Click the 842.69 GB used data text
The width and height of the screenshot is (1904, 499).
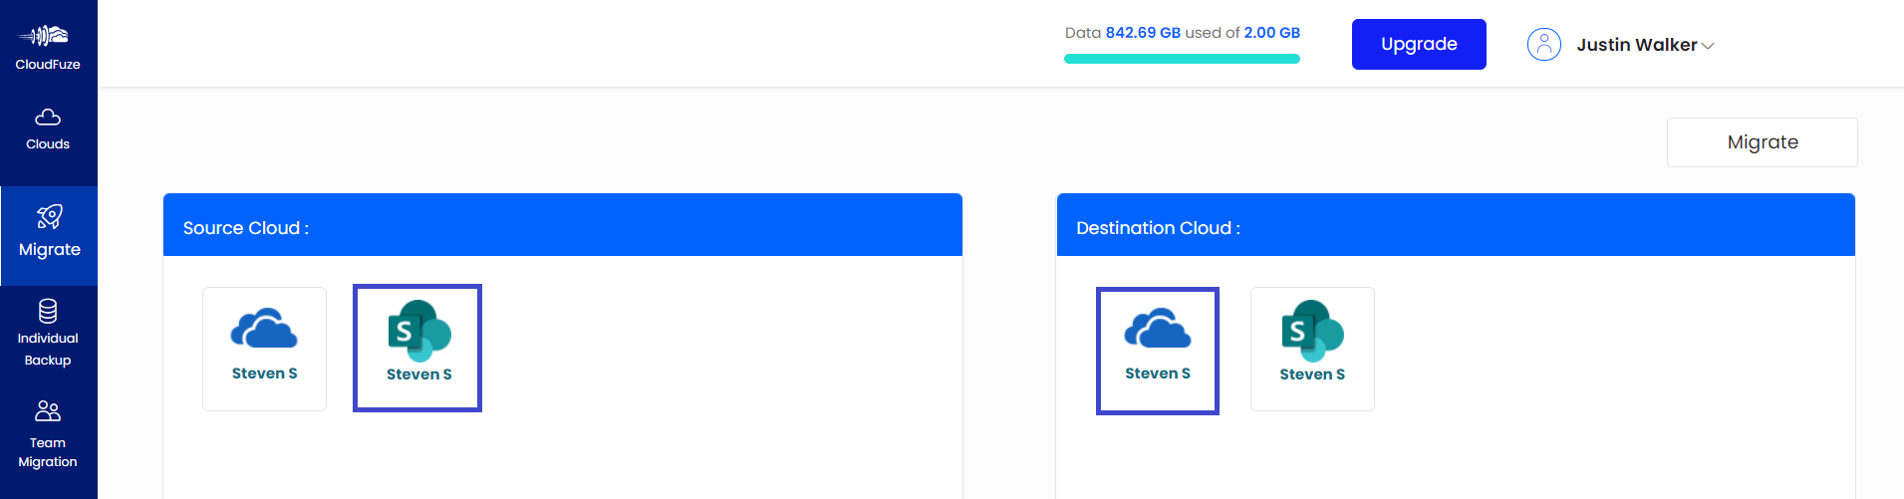click(1143, 33)
